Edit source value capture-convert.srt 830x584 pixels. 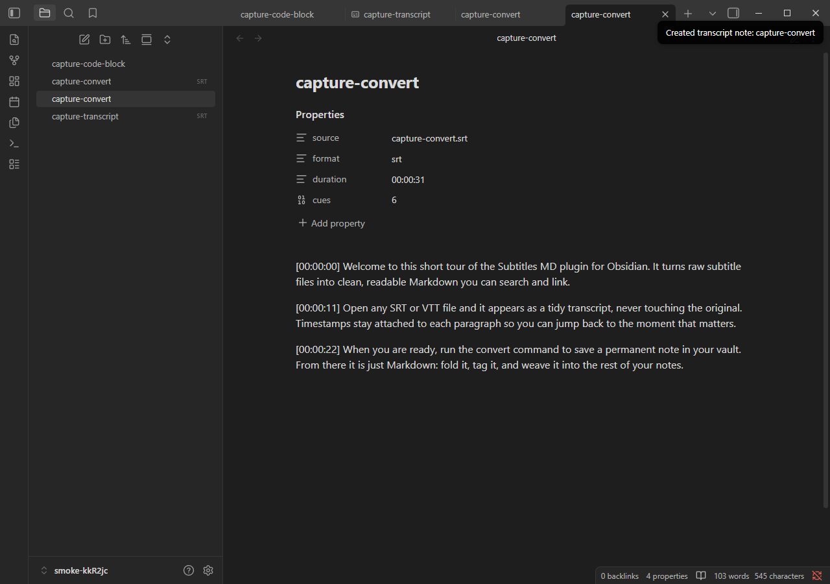[x=429, y=138]
